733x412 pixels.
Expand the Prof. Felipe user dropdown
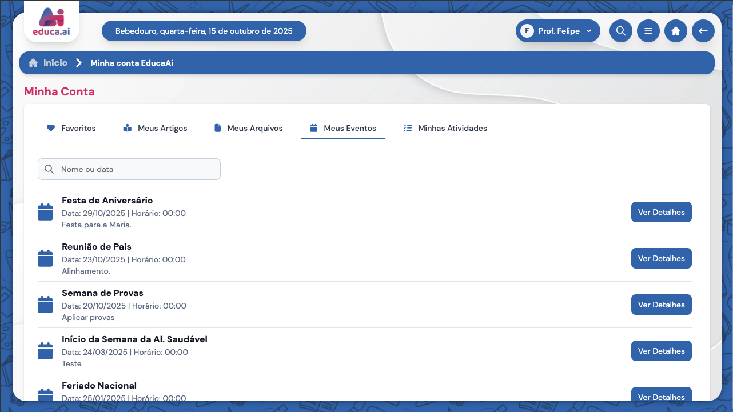tap(557, 31)
